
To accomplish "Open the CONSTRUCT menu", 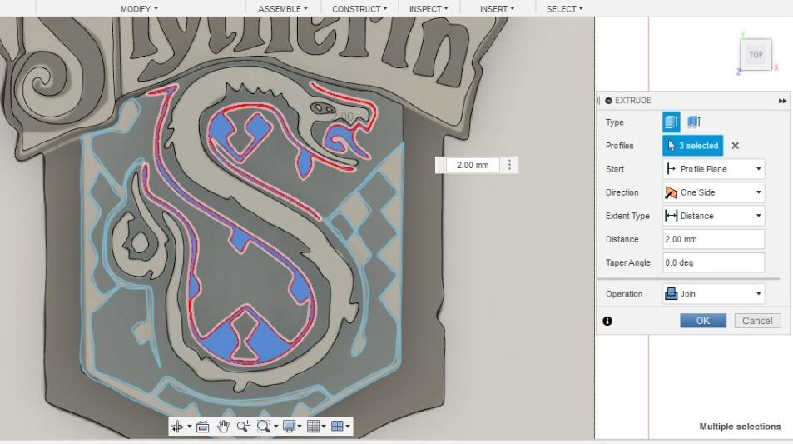I will point(359,9).
